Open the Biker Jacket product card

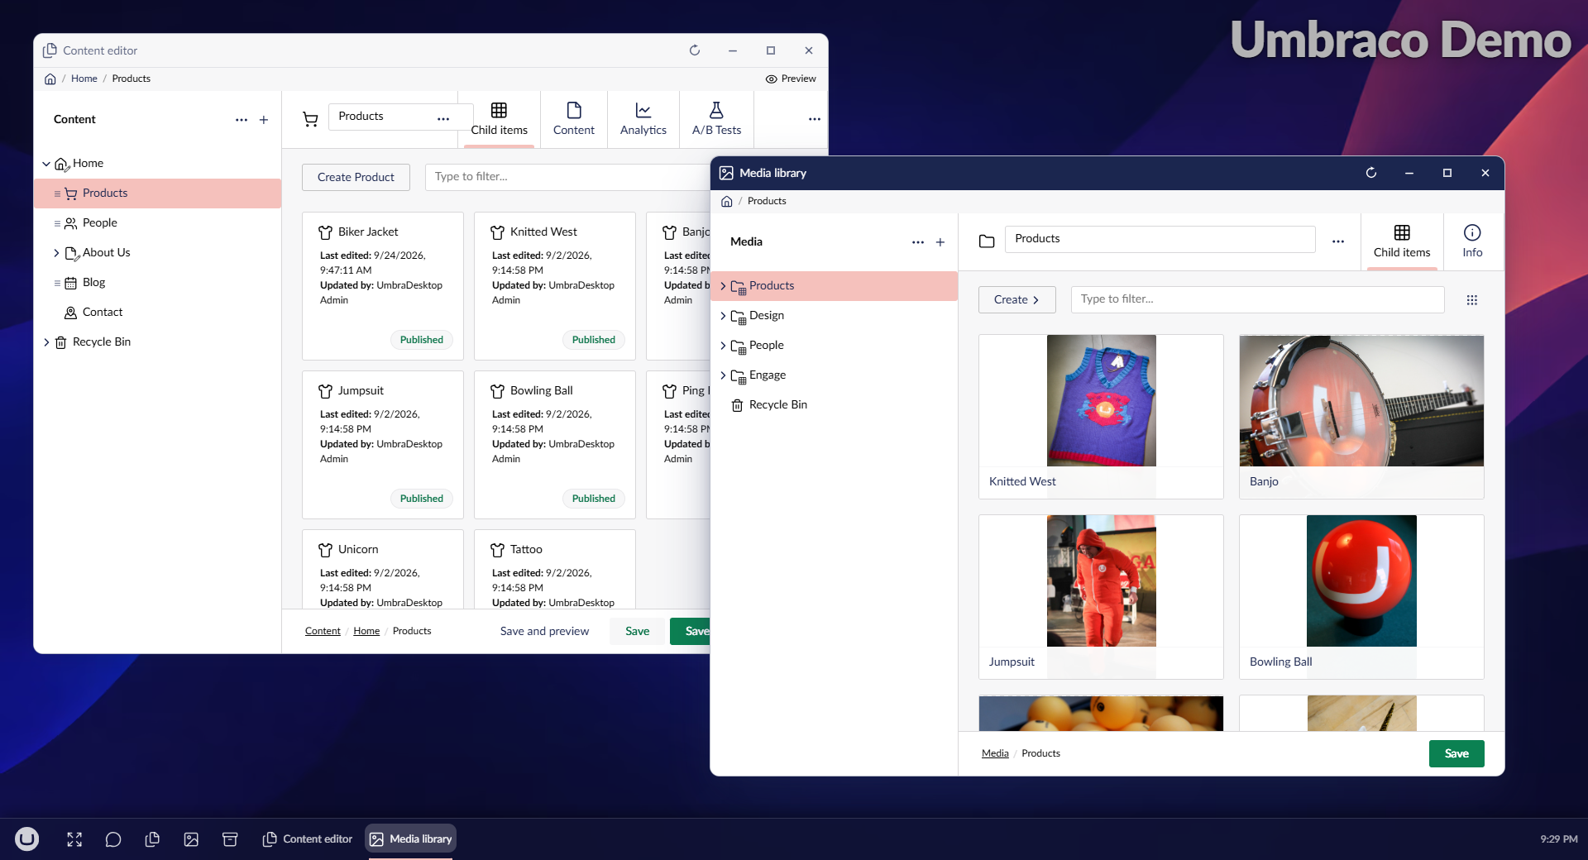[x=383, y=286]
